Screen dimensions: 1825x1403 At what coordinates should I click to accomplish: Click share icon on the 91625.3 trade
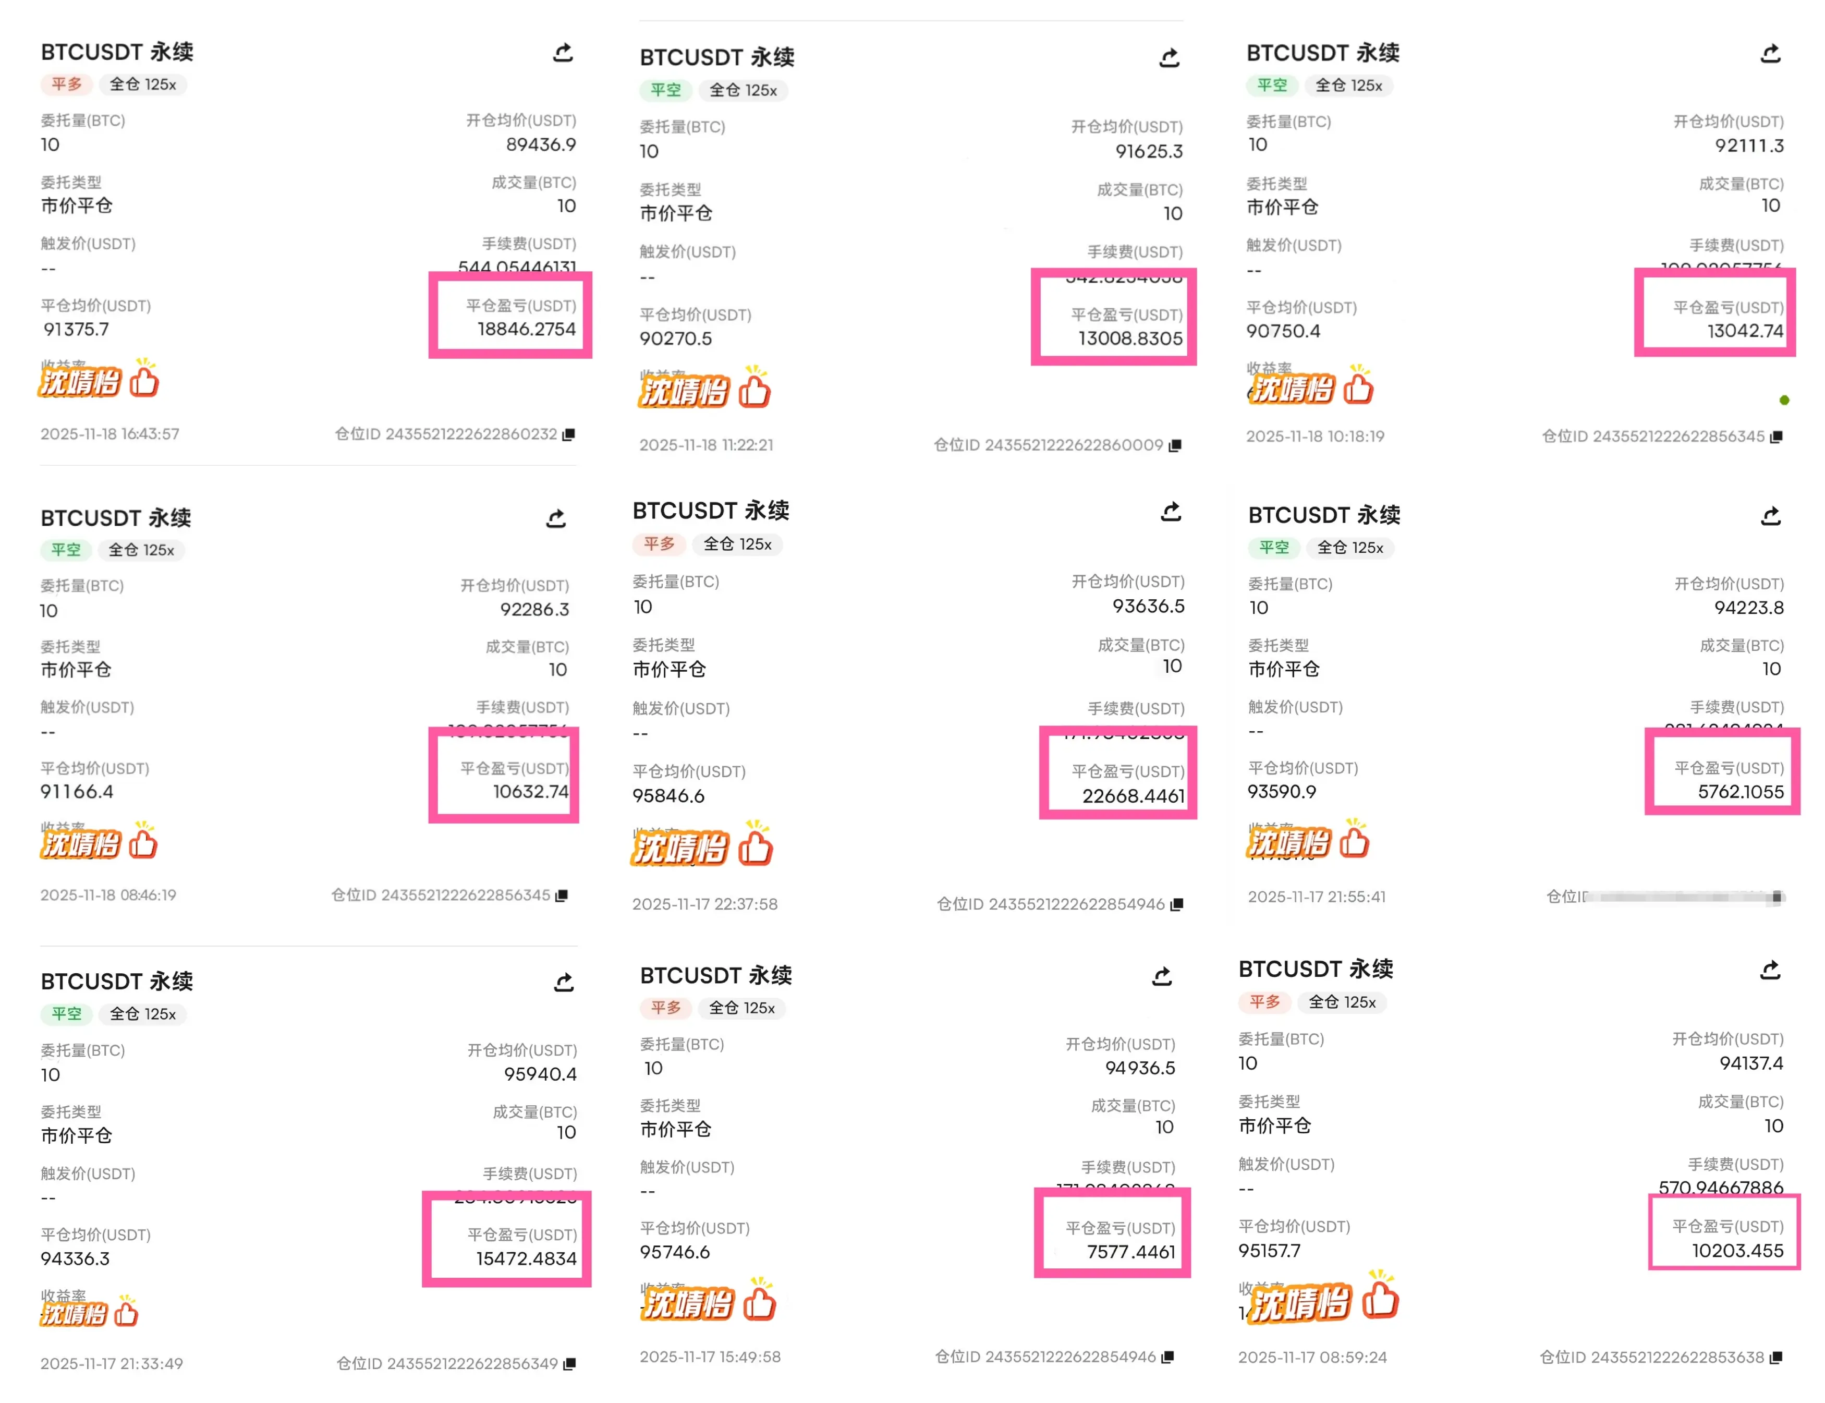click(x=1169, y=57)
